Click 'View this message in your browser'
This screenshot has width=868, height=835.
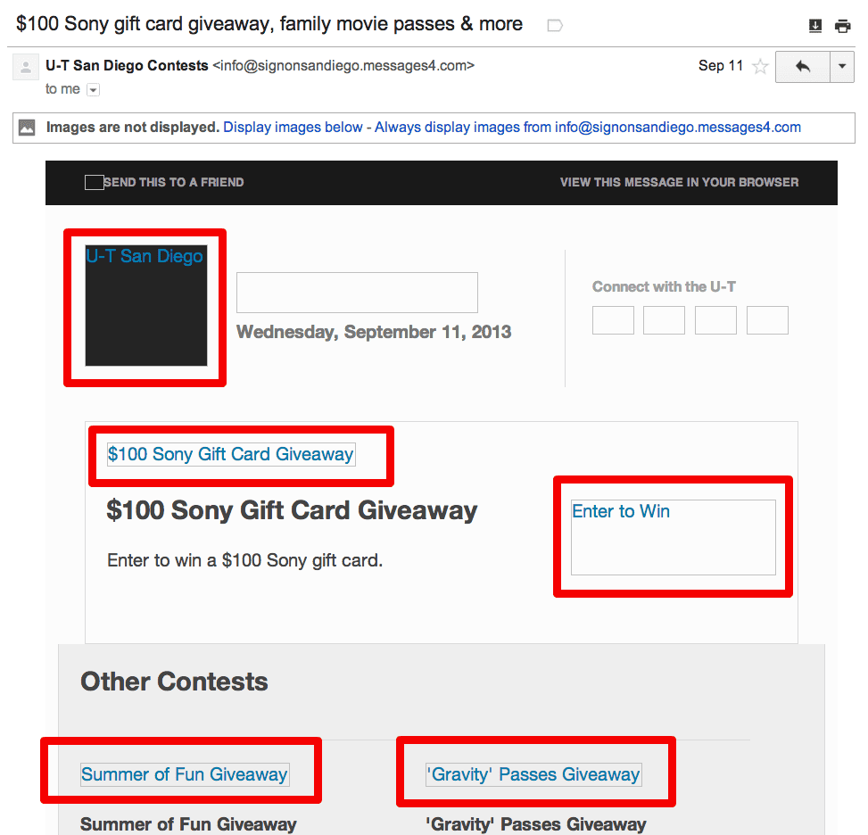[679, 182]
